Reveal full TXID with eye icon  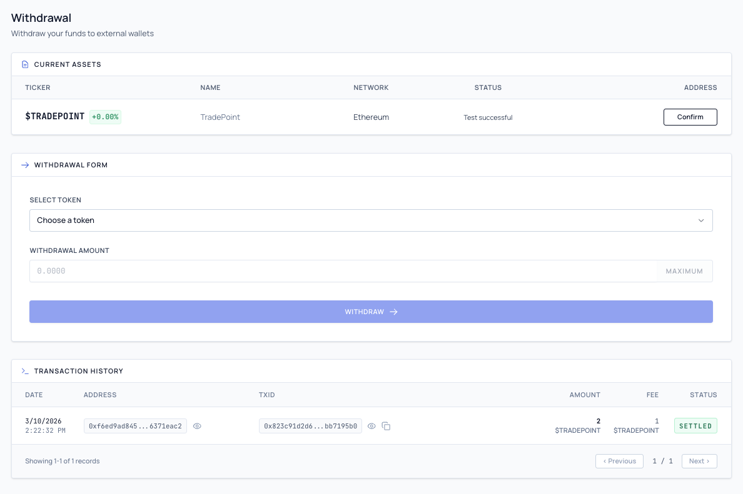pos(371,427)
